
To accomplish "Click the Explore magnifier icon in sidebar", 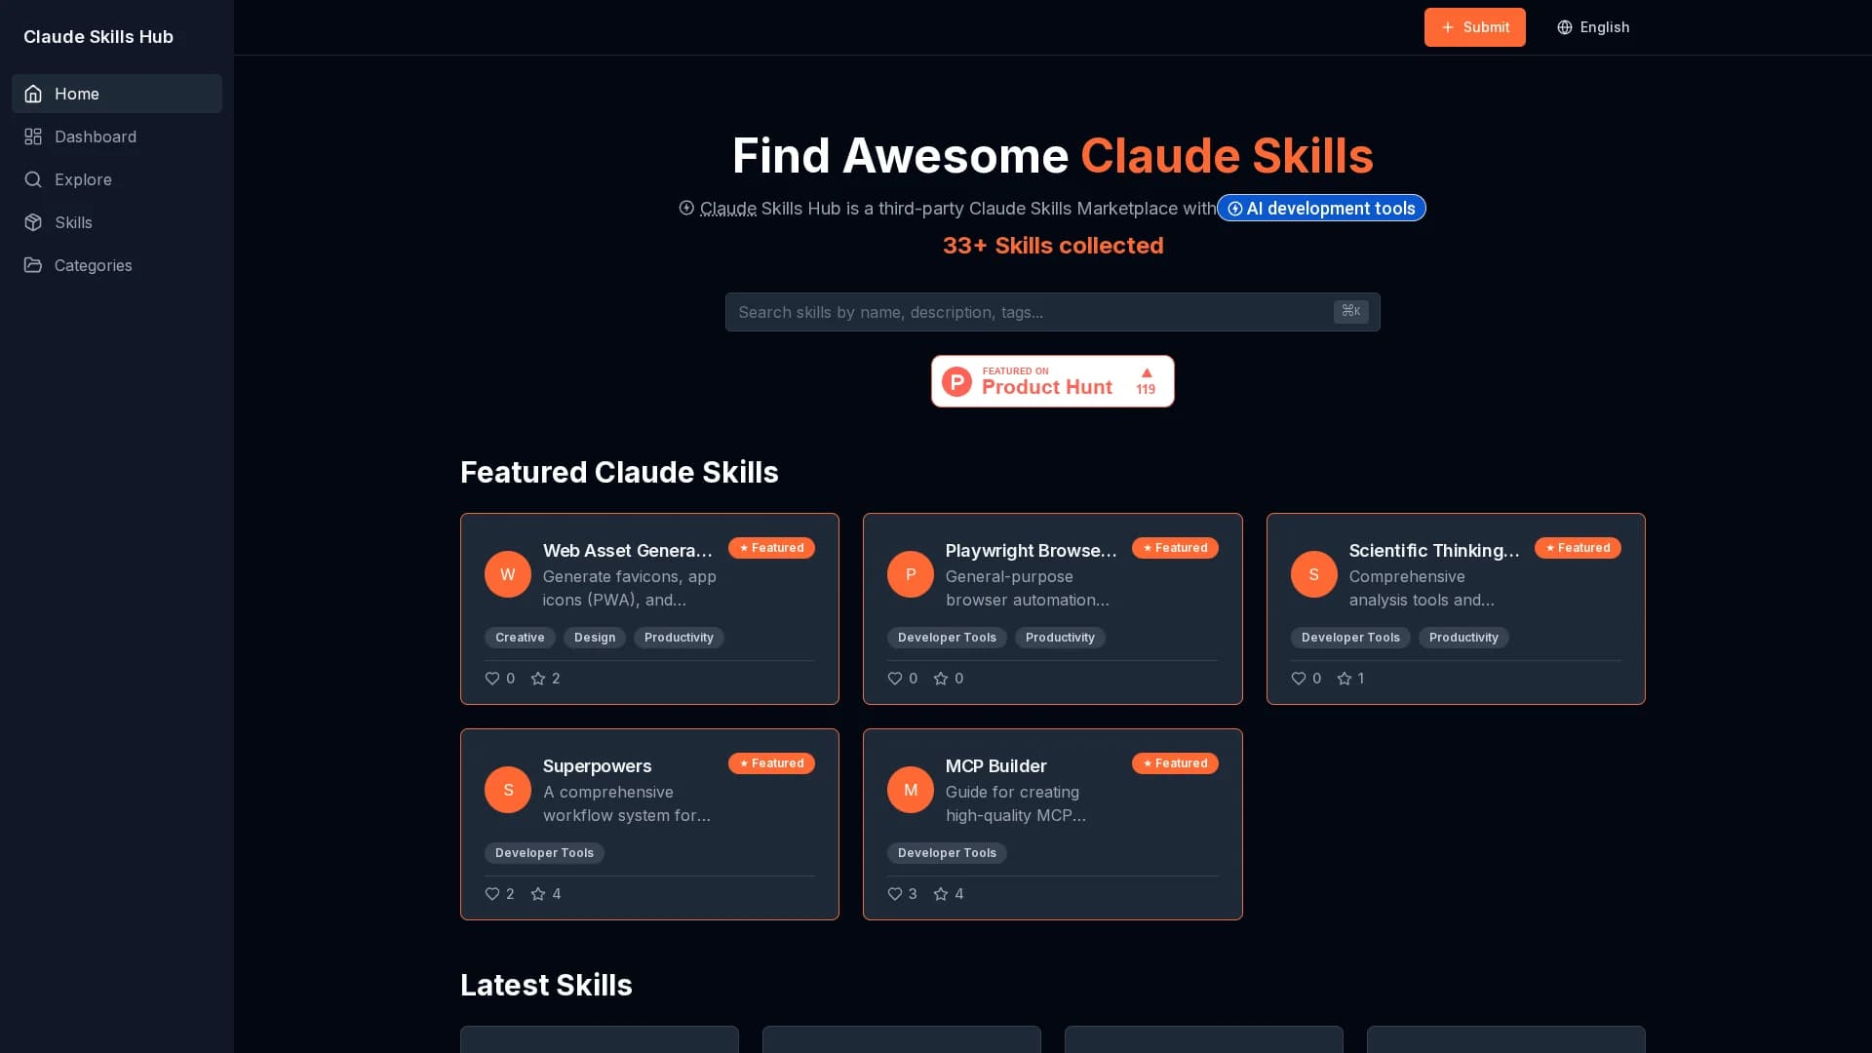I will click(x=33, y=179).
